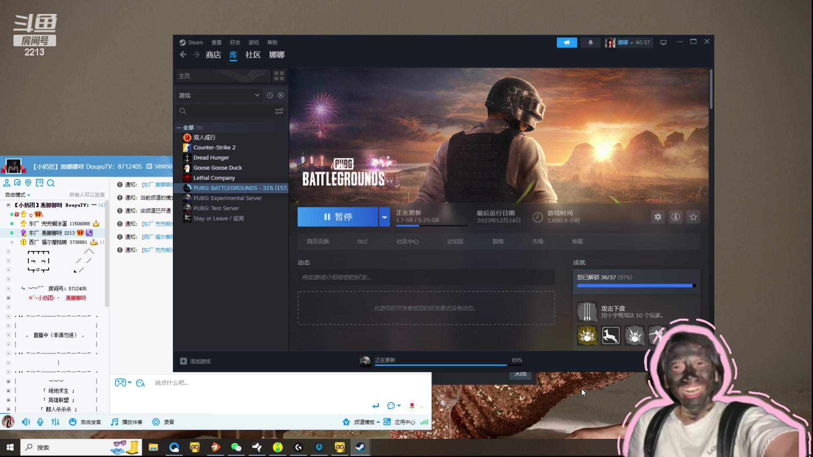
Task: Expand gift panel caret beside flower
Action: tap(422, 407)
